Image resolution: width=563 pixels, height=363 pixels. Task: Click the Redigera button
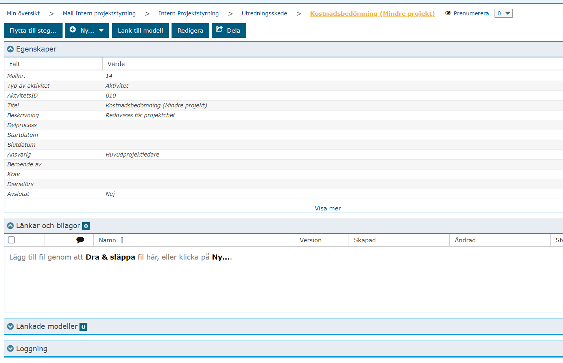pos(190,31)
